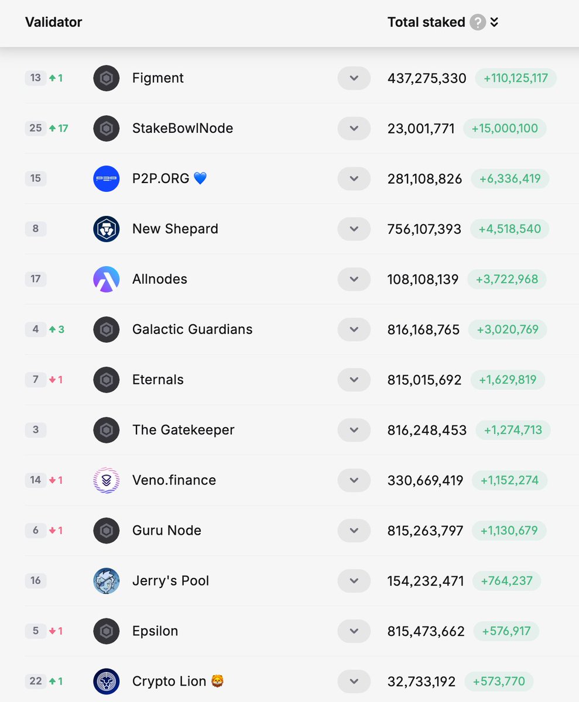Toggle the Total staked sort arrows
579x702 pixels.
click(x=494, y=22)
